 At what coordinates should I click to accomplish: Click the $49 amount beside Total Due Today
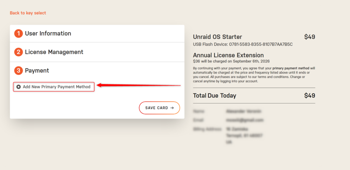[x=310, y=96]
